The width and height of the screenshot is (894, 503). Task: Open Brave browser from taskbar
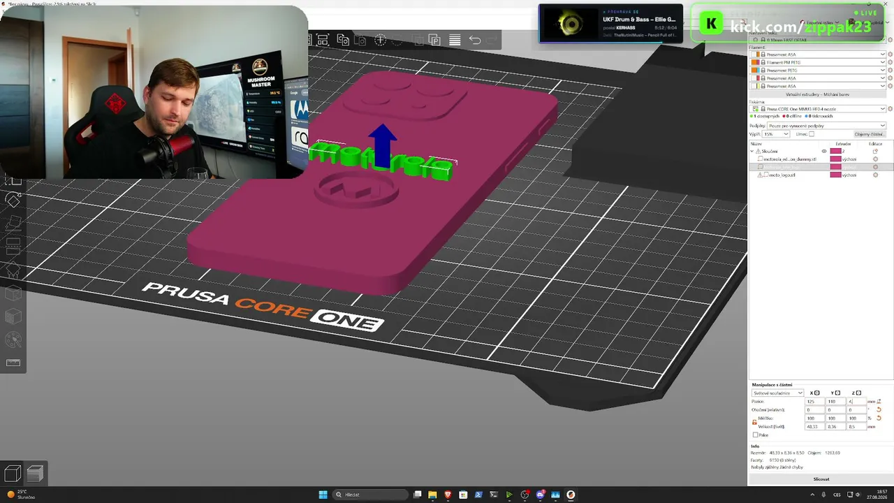[x=448, y=495]
